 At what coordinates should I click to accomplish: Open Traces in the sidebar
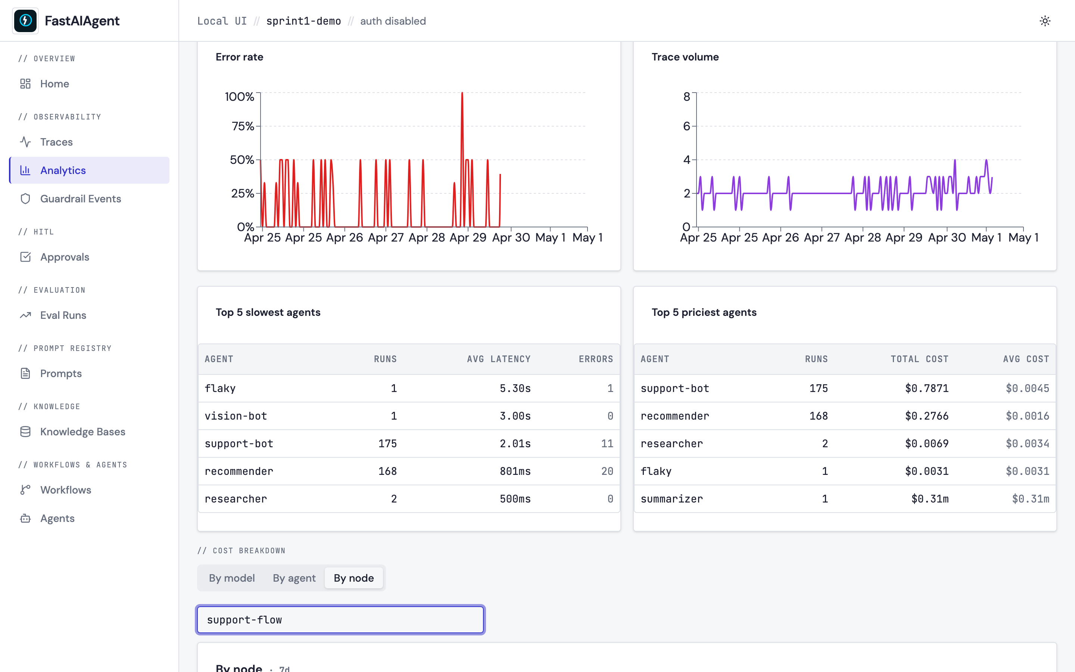click(x=89, y=142)
